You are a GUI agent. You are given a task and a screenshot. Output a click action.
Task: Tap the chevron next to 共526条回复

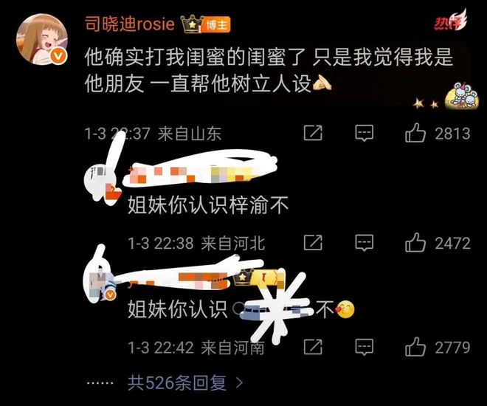pyautogui.click(x=239, y=382)
